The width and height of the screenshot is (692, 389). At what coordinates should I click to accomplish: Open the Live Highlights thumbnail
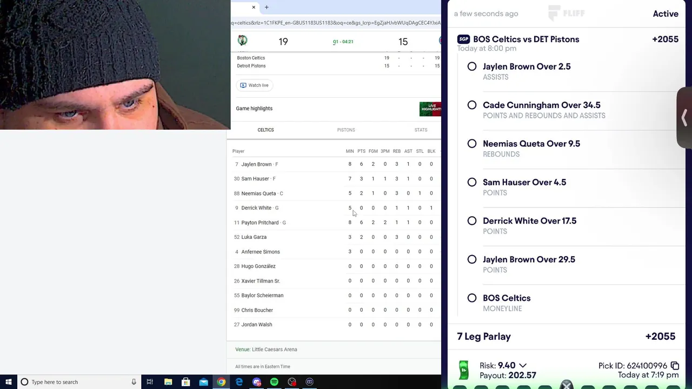click(430, 109)
